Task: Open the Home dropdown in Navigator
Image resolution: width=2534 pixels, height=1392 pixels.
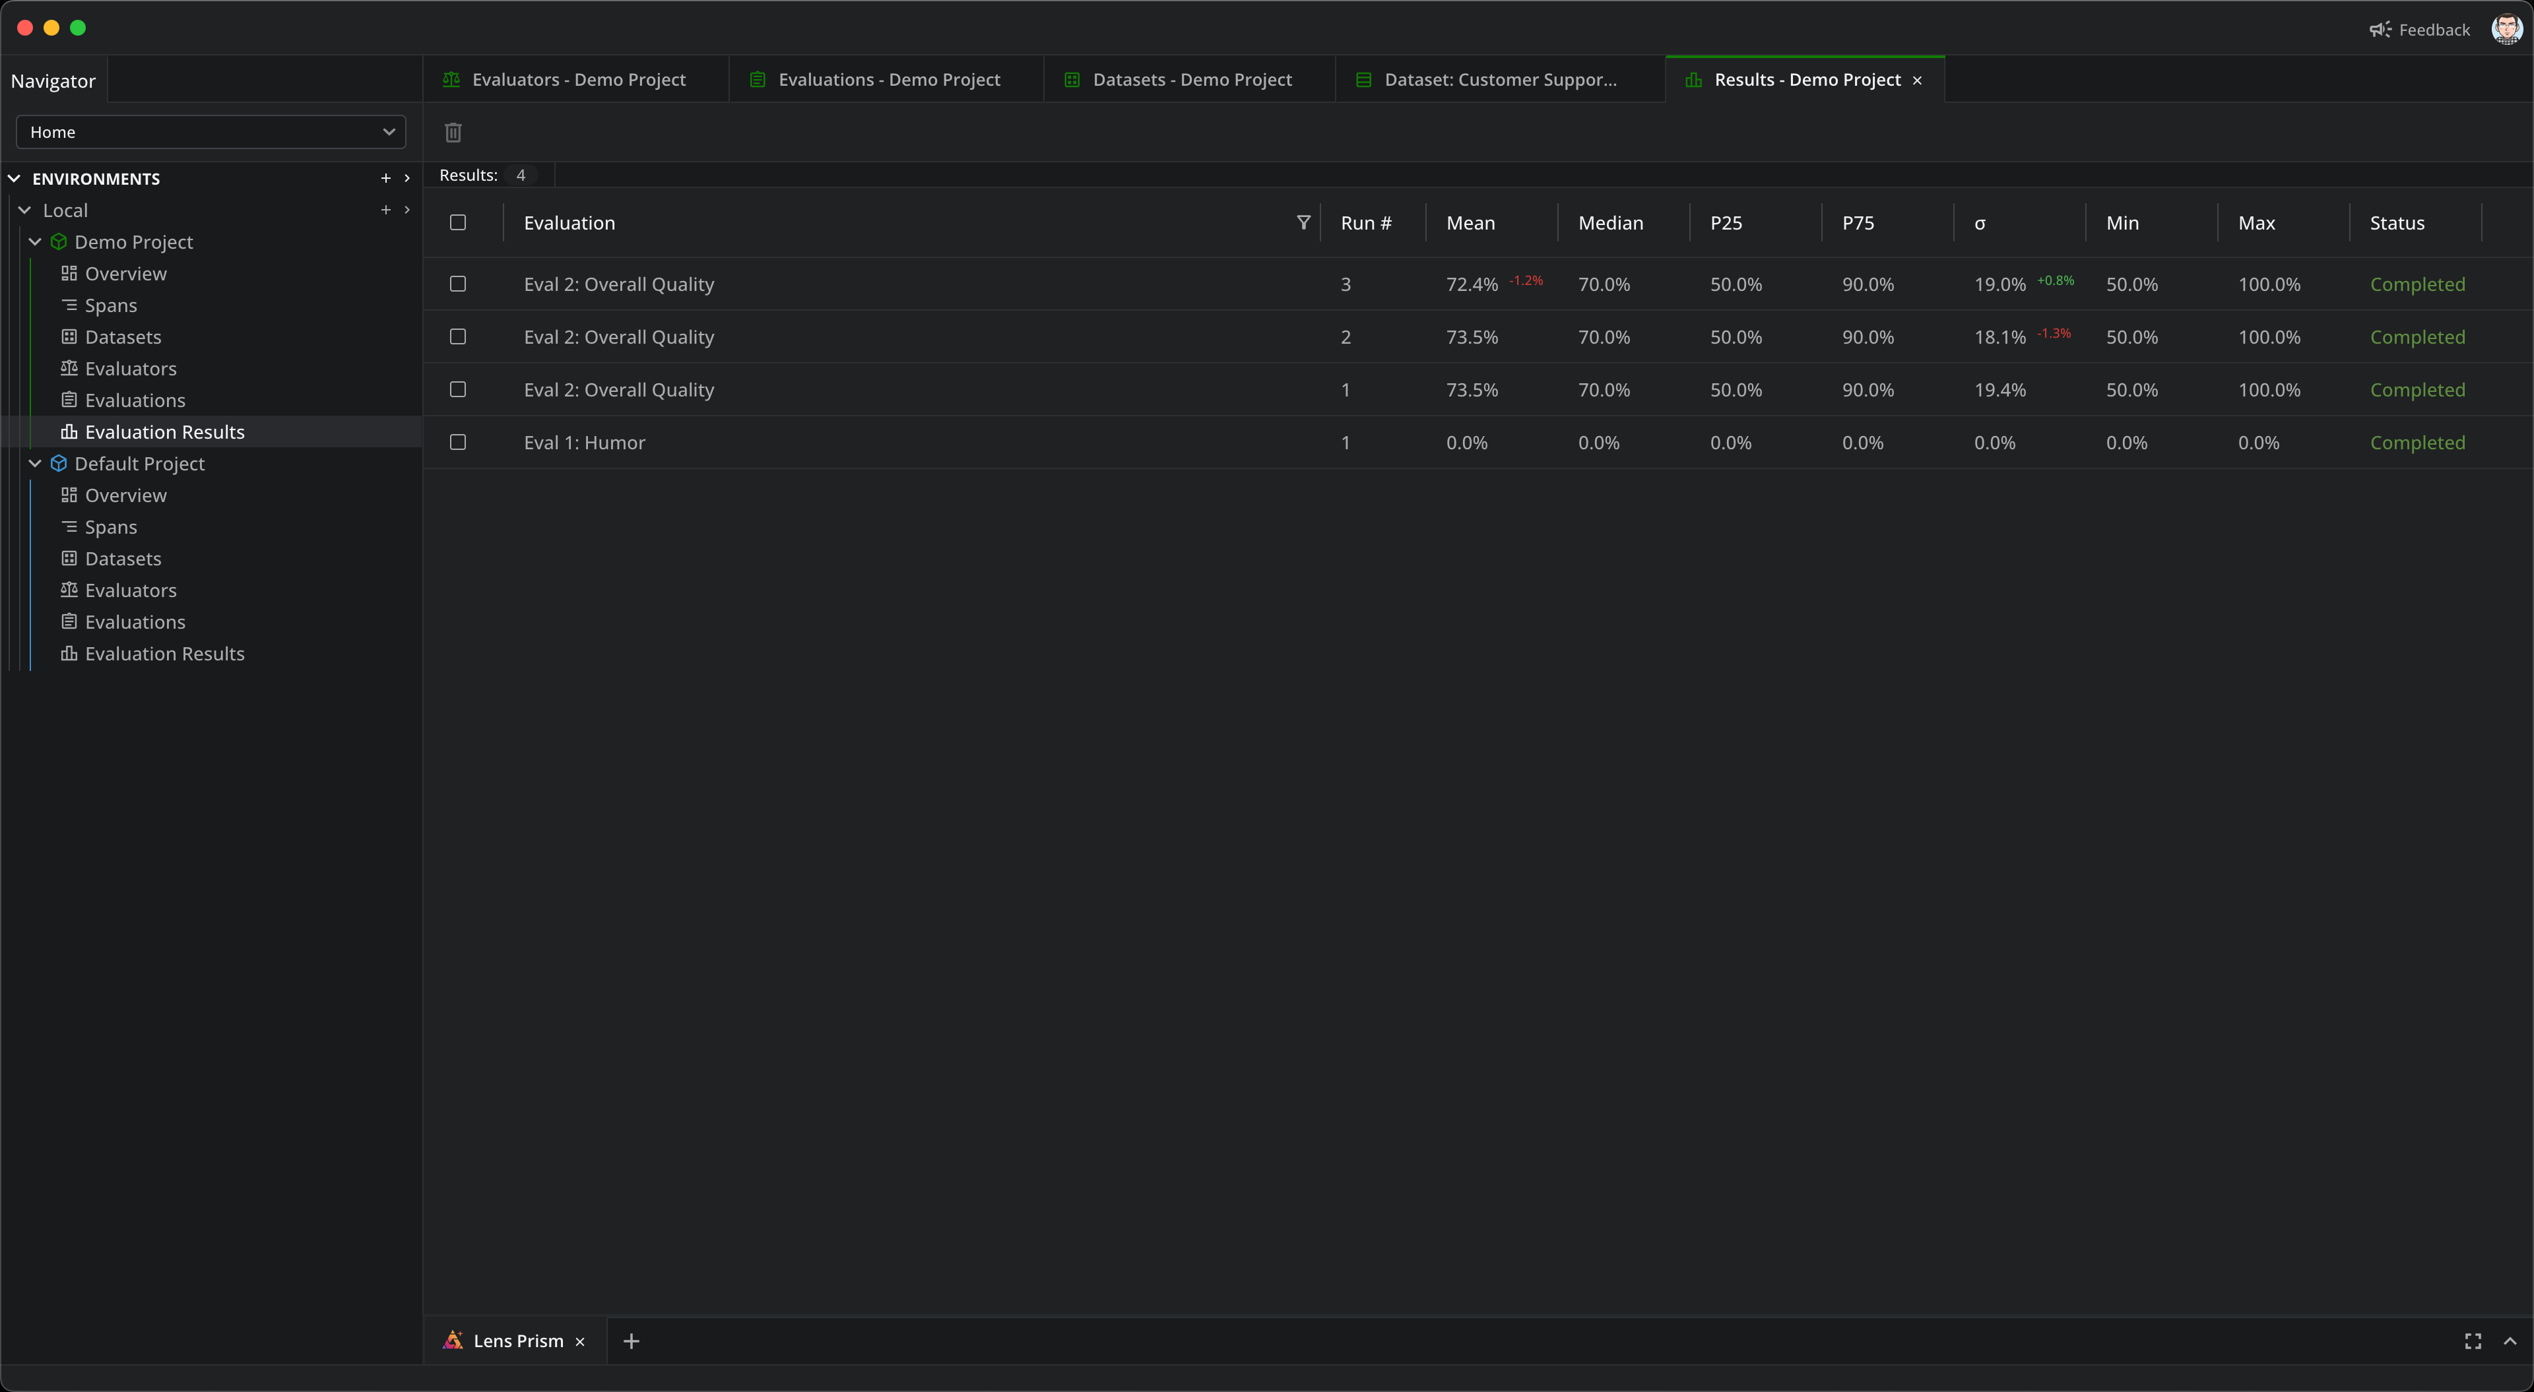Action: point(211,132)
